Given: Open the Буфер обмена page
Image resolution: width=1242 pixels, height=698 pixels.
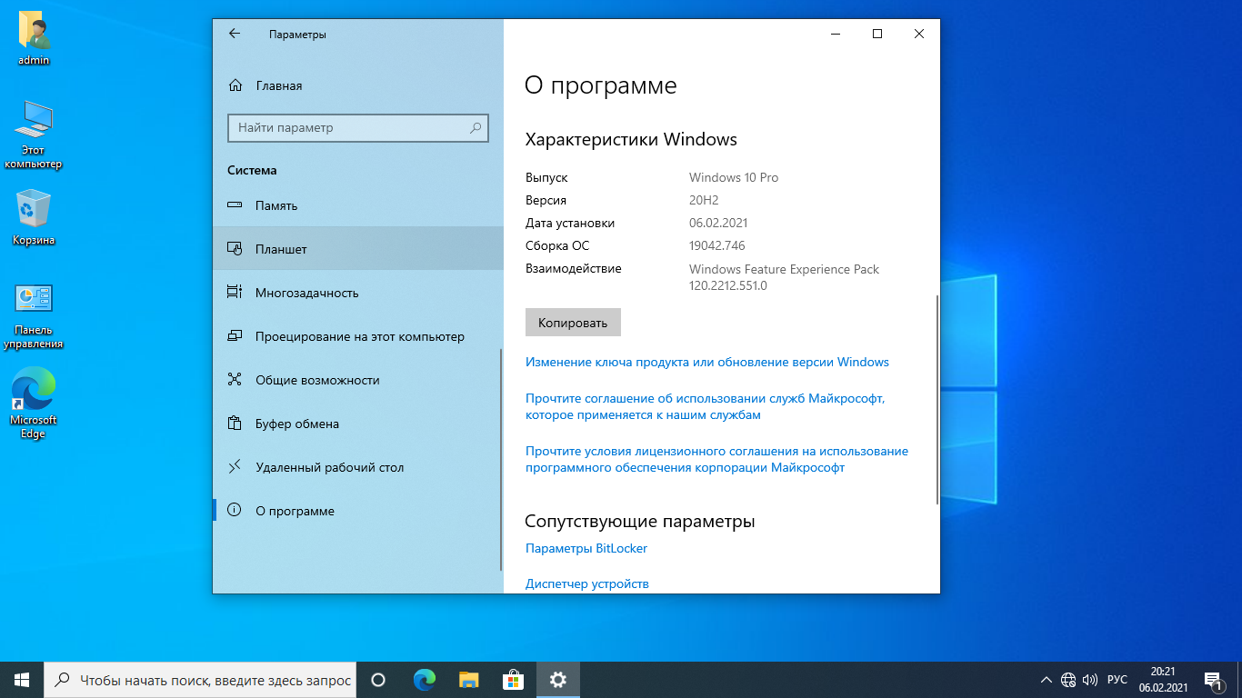Looking at the screenshot, I should coord(357,424).
